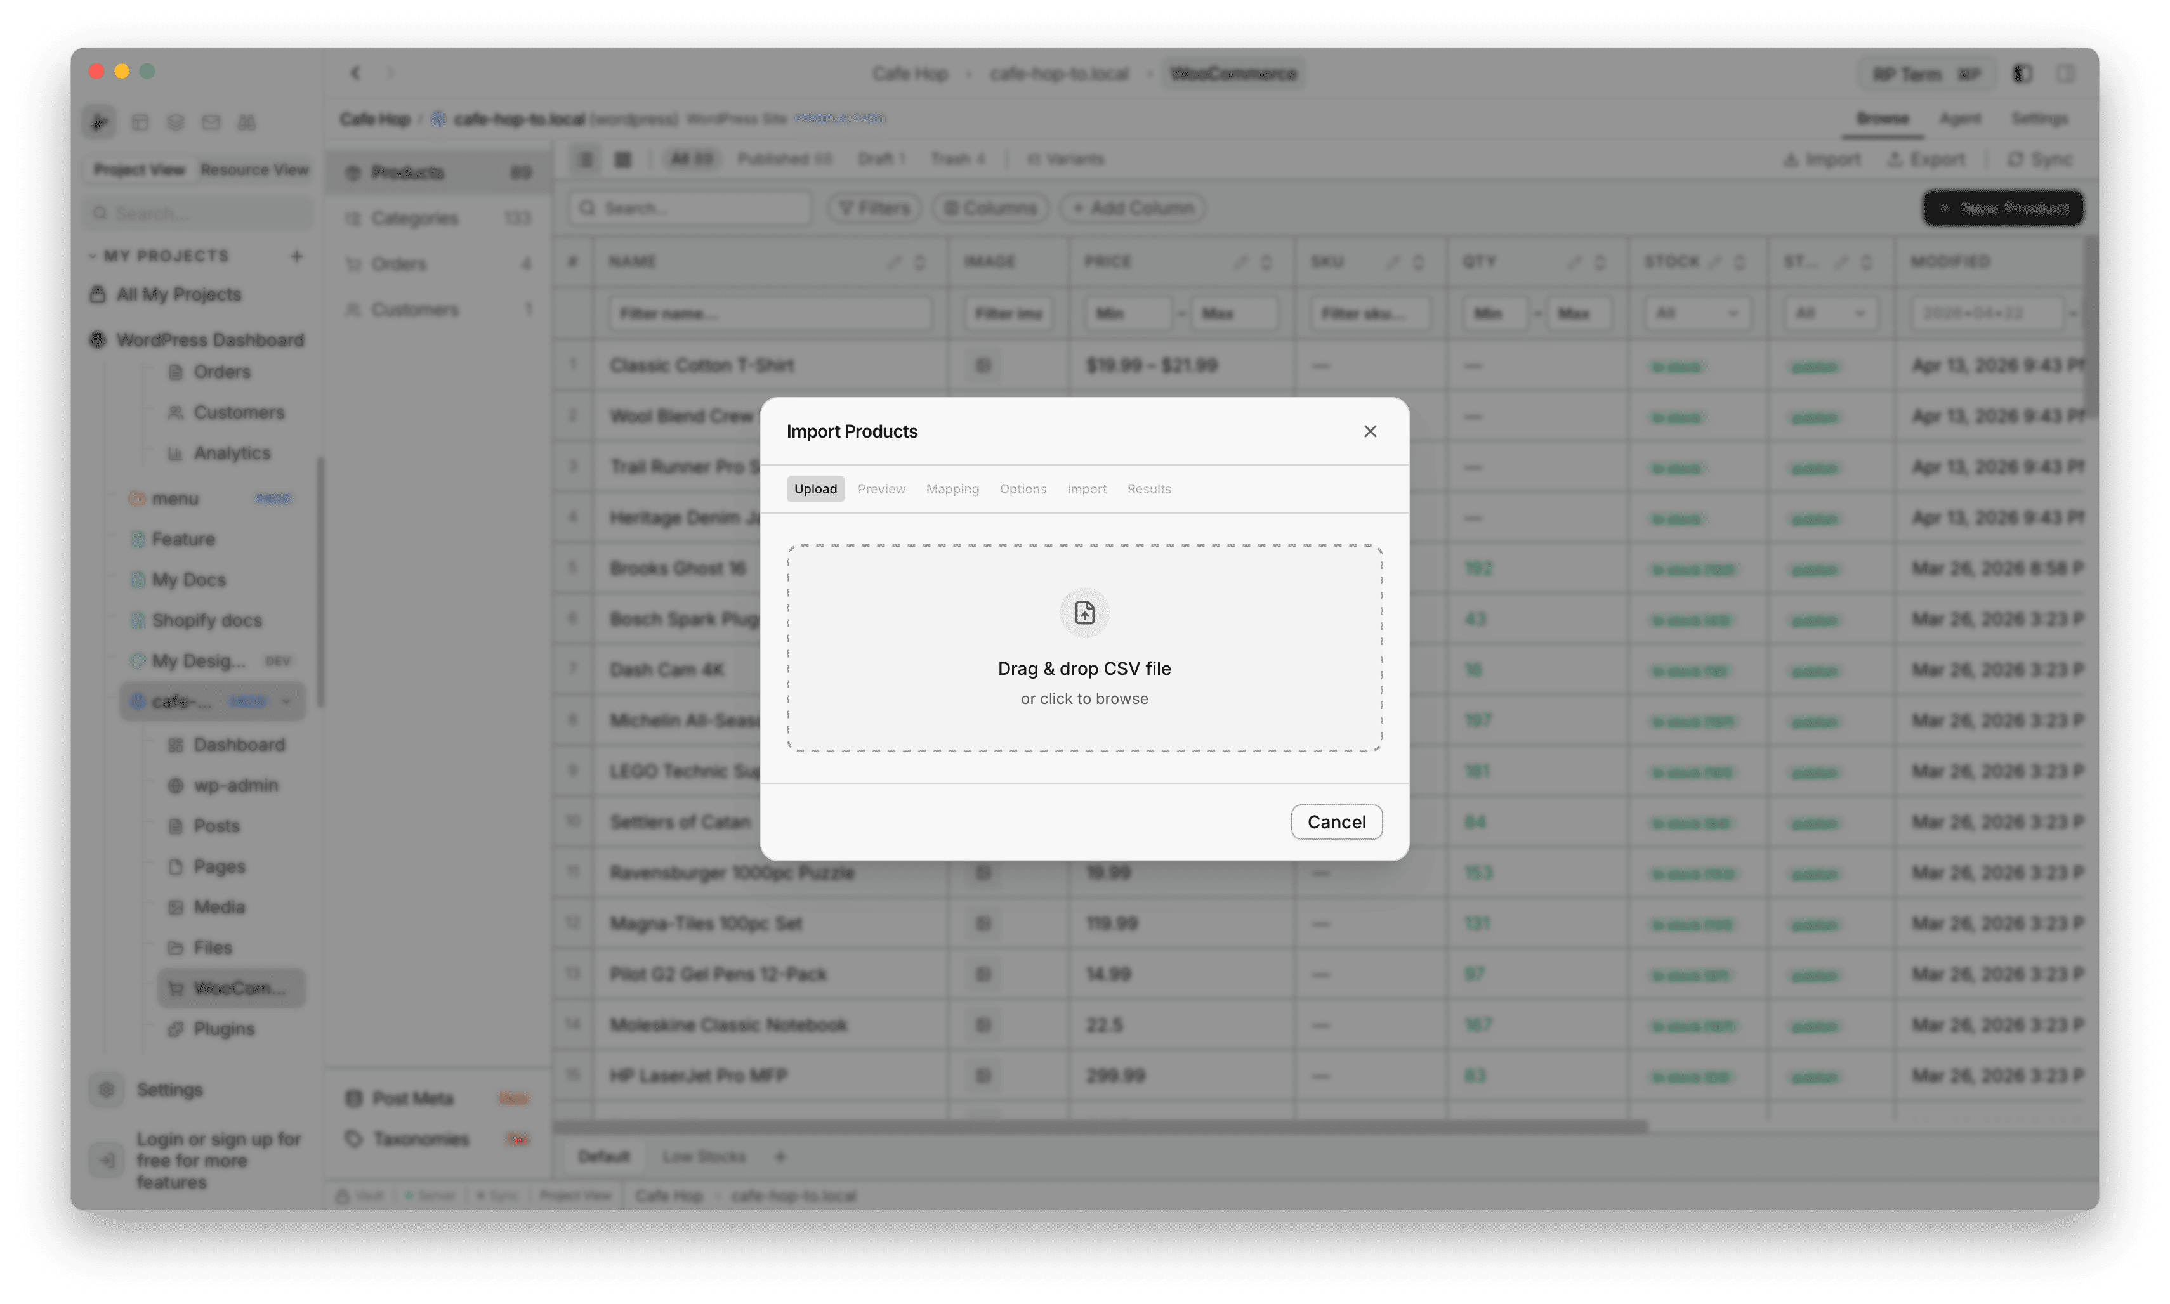Click the Sync icon in the status bar
The height and width of the screenshot is (1304, 2170).
pos(482,1195)
